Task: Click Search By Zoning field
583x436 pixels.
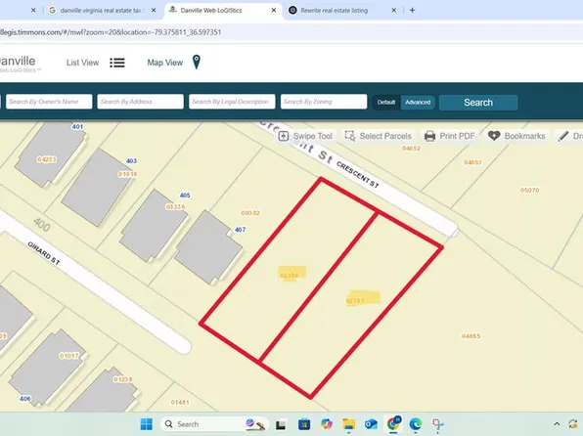Action: click(x=324, y=102)
